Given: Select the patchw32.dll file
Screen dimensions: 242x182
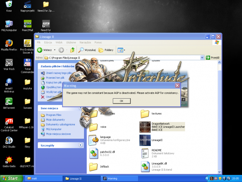Looking at the screenshot, I should click(x=102, y=153).
